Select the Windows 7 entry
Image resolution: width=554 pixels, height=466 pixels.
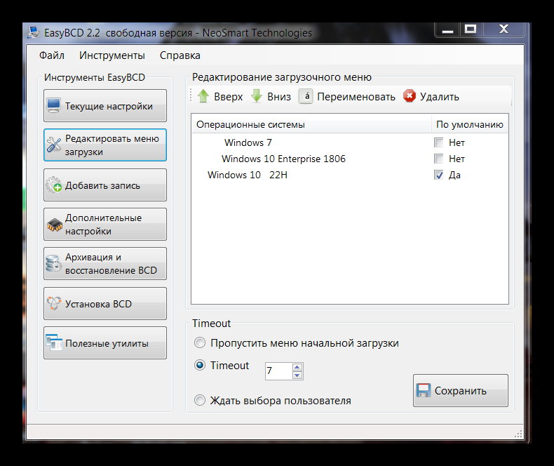tap(248, 142)
